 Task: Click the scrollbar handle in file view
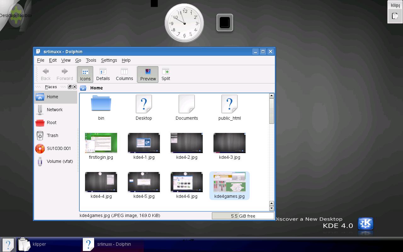pyautogui.click(x=271, y=111)
